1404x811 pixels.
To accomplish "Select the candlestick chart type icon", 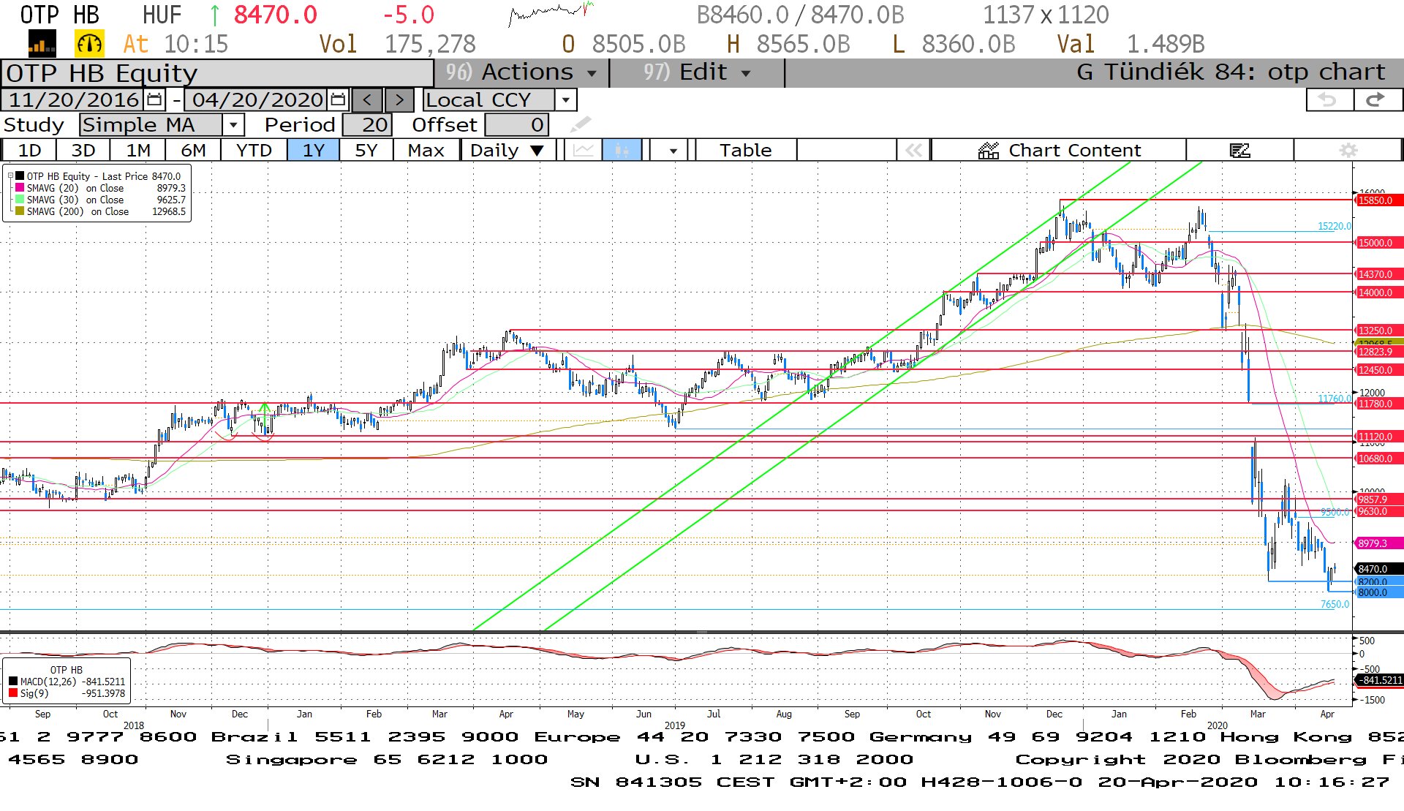I will [622, 150].
